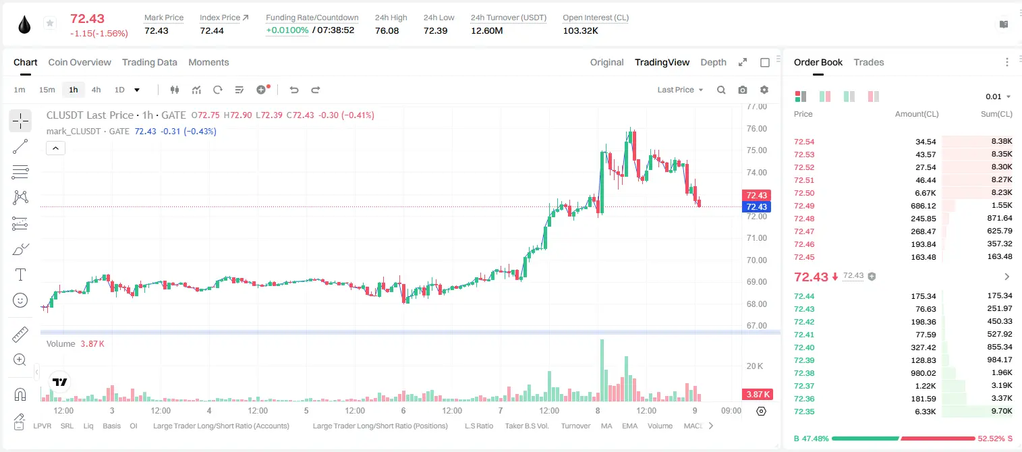Take a chart snapshot with camera icon
This screenshot has width=1022, height=452.
[x=743, y=90]
